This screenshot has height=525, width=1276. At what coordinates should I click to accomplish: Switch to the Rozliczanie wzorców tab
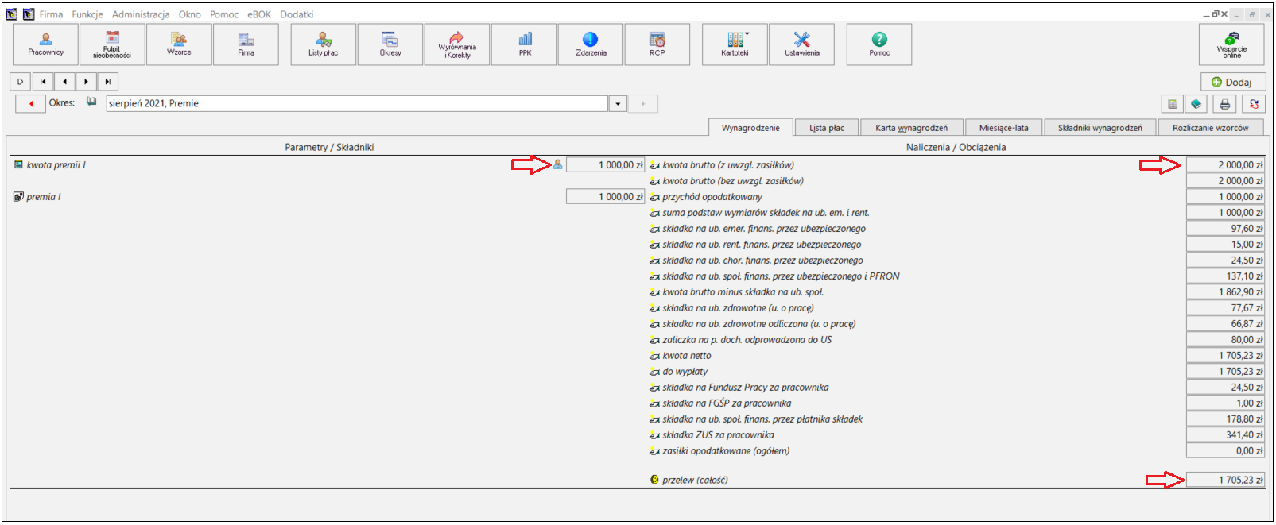point(1210,128)
